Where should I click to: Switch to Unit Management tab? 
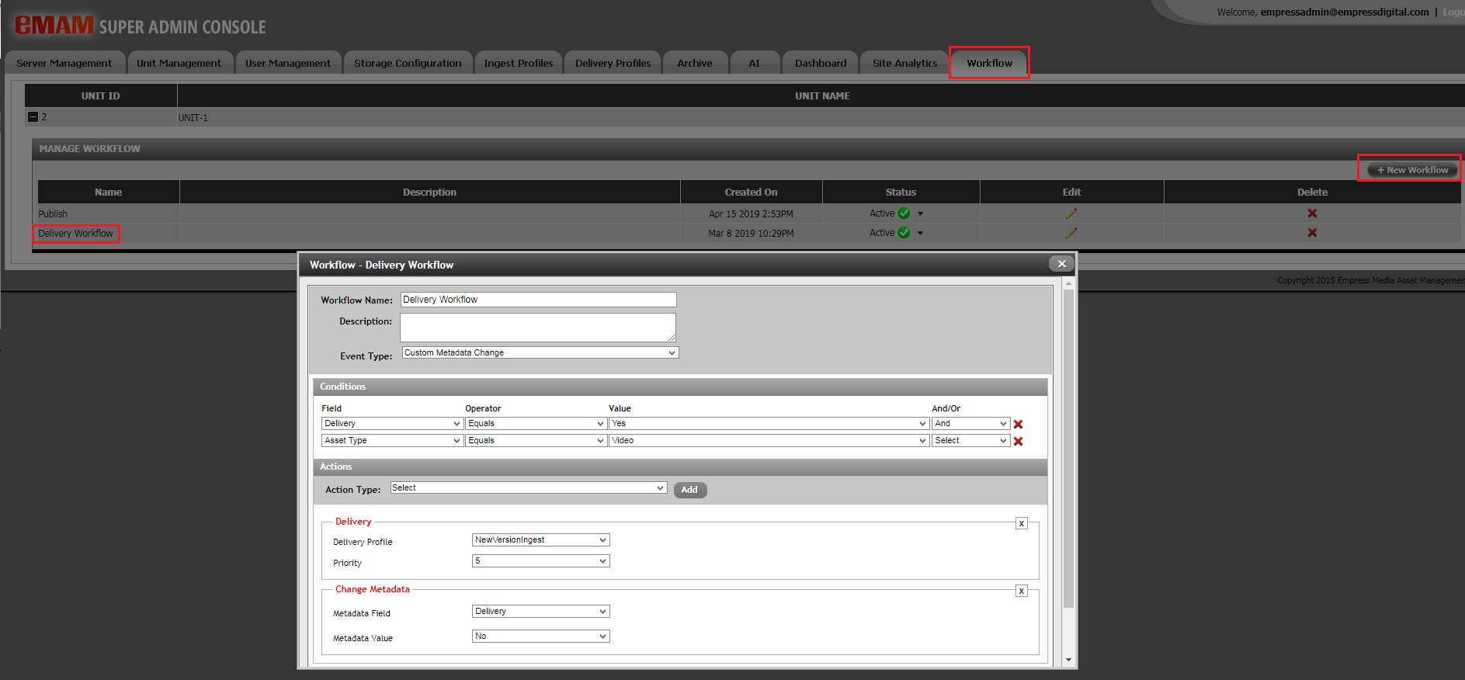(x=179, y=63)
